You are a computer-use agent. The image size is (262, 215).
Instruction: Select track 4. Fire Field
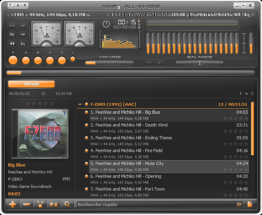coord(169,154)
